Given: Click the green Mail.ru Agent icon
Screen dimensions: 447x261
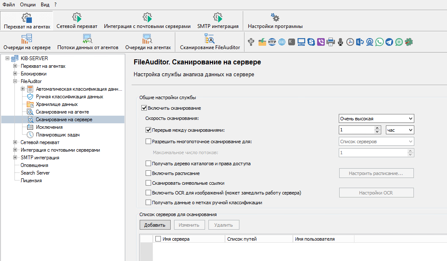Looking at the screenshot, I should (399, 42).
